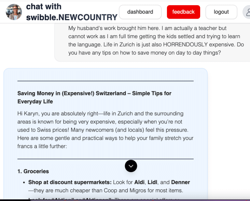
Task: Open the dashboard page
Action: [140, 12]
